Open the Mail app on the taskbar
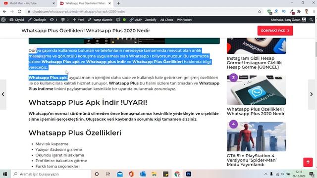 pos(120,174)
